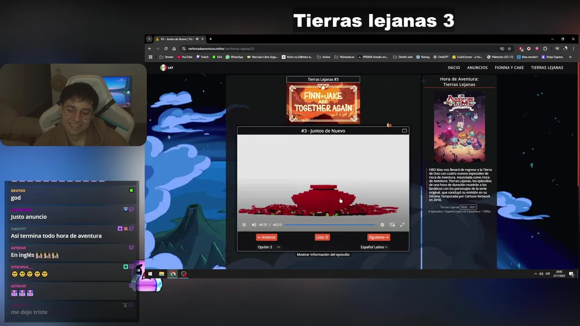
Task: Open the Windows Start menu
Action: click(150, 274)
